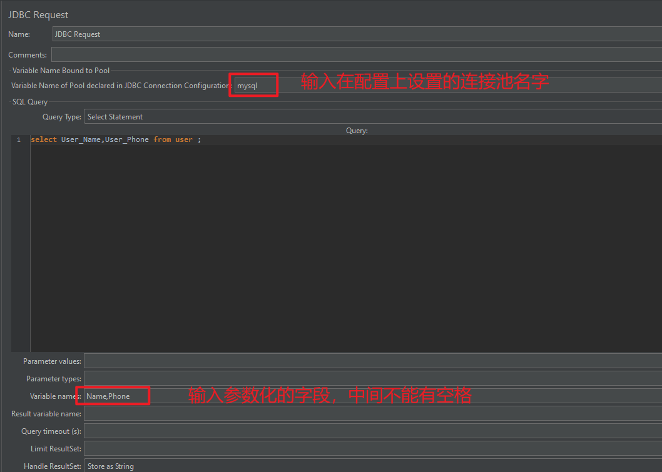Click line number 1 in the query editor
The width and height of the screenshot is (662, 472).
[19, 139]
